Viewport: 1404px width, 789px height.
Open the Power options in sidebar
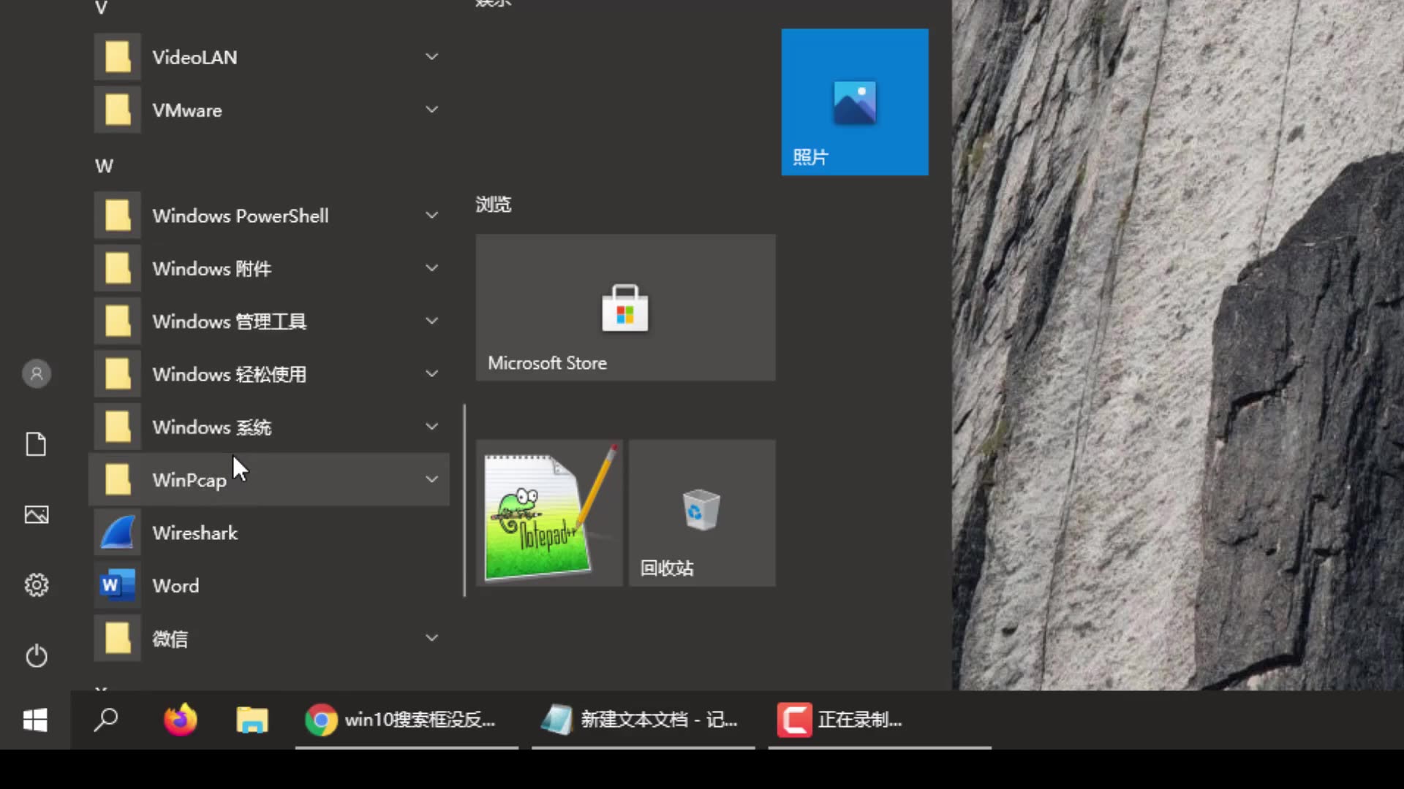click(x=37, y=655)
